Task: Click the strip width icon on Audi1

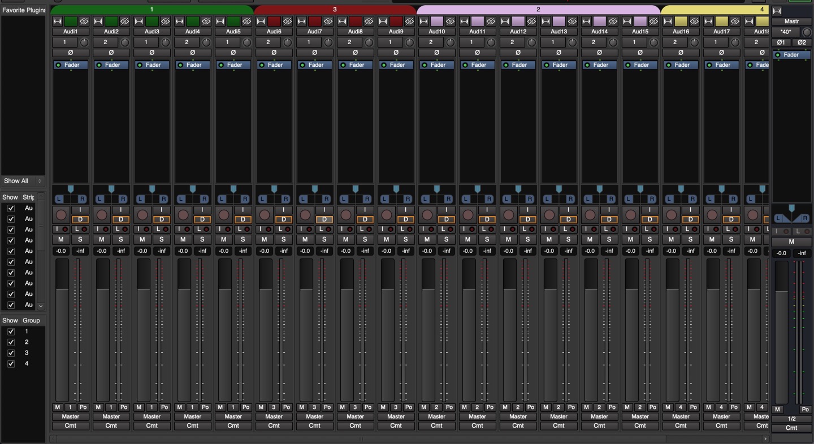Action: 57,21
